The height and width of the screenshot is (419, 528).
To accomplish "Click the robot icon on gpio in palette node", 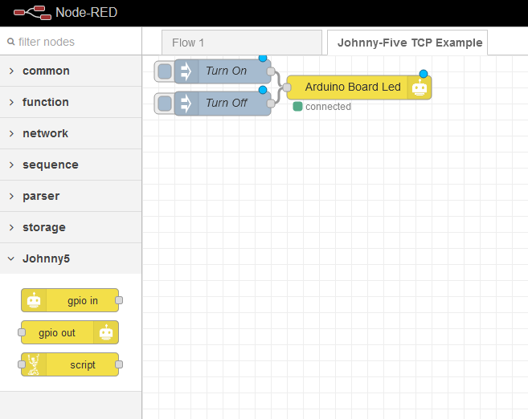I will click(34, 300).
